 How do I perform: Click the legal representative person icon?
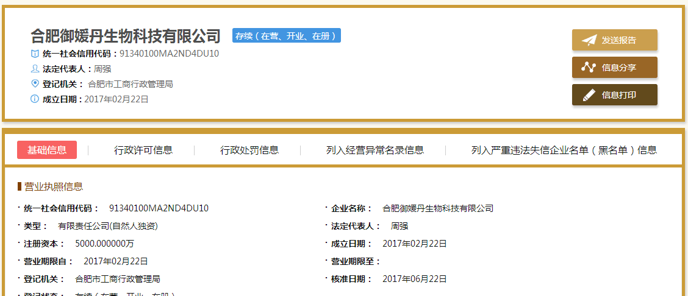pyautogui.click(x=35, y=69)
